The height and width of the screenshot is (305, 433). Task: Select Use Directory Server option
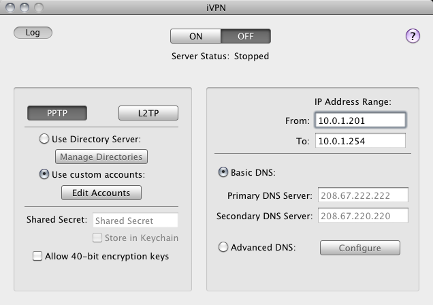click(44, 139)
